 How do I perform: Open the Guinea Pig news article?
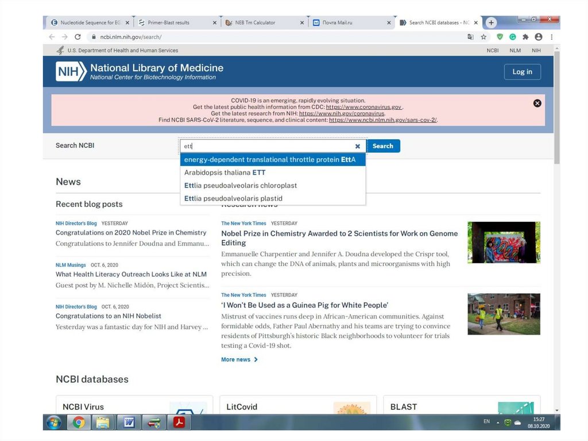pyautogui.click(x=304, y=305)
